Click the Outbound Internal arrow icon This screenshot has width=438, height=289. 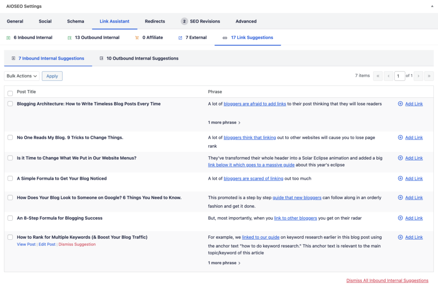69,38
